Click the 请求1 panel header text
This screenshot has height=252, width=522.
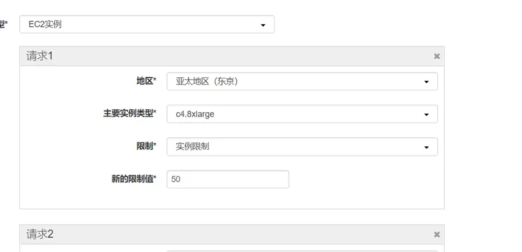[x=40, y=56]
